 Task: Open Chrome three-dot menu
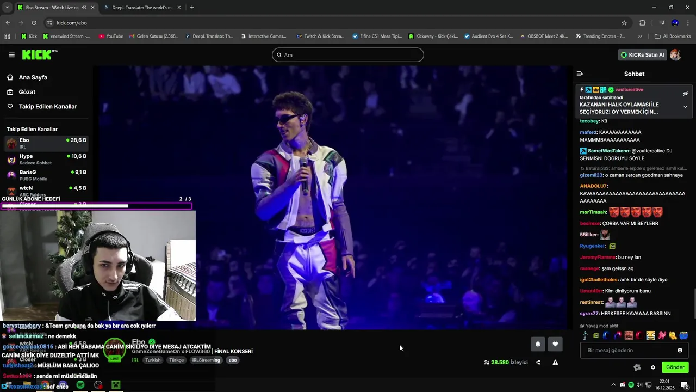coord(688,23)
